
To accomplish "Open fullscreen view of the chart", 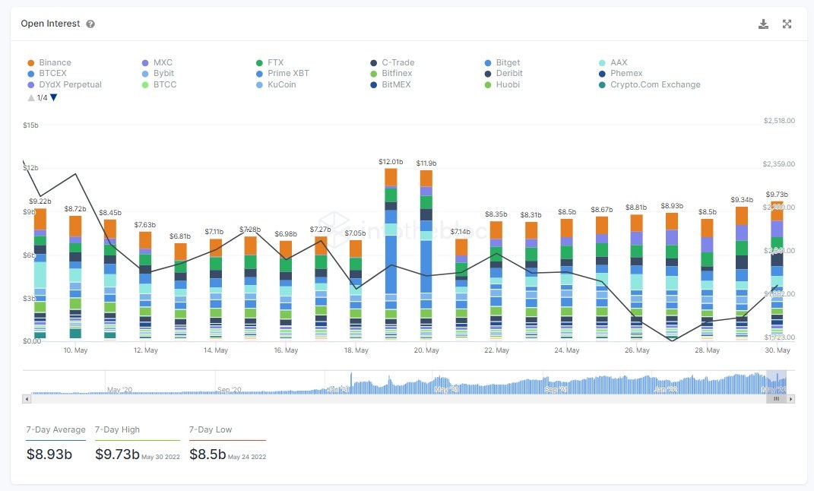I will tap(787, 24).
